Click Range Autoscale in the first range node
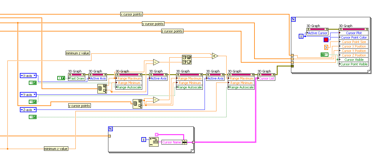This screenshot has height=160, width=378. (129, 87)
